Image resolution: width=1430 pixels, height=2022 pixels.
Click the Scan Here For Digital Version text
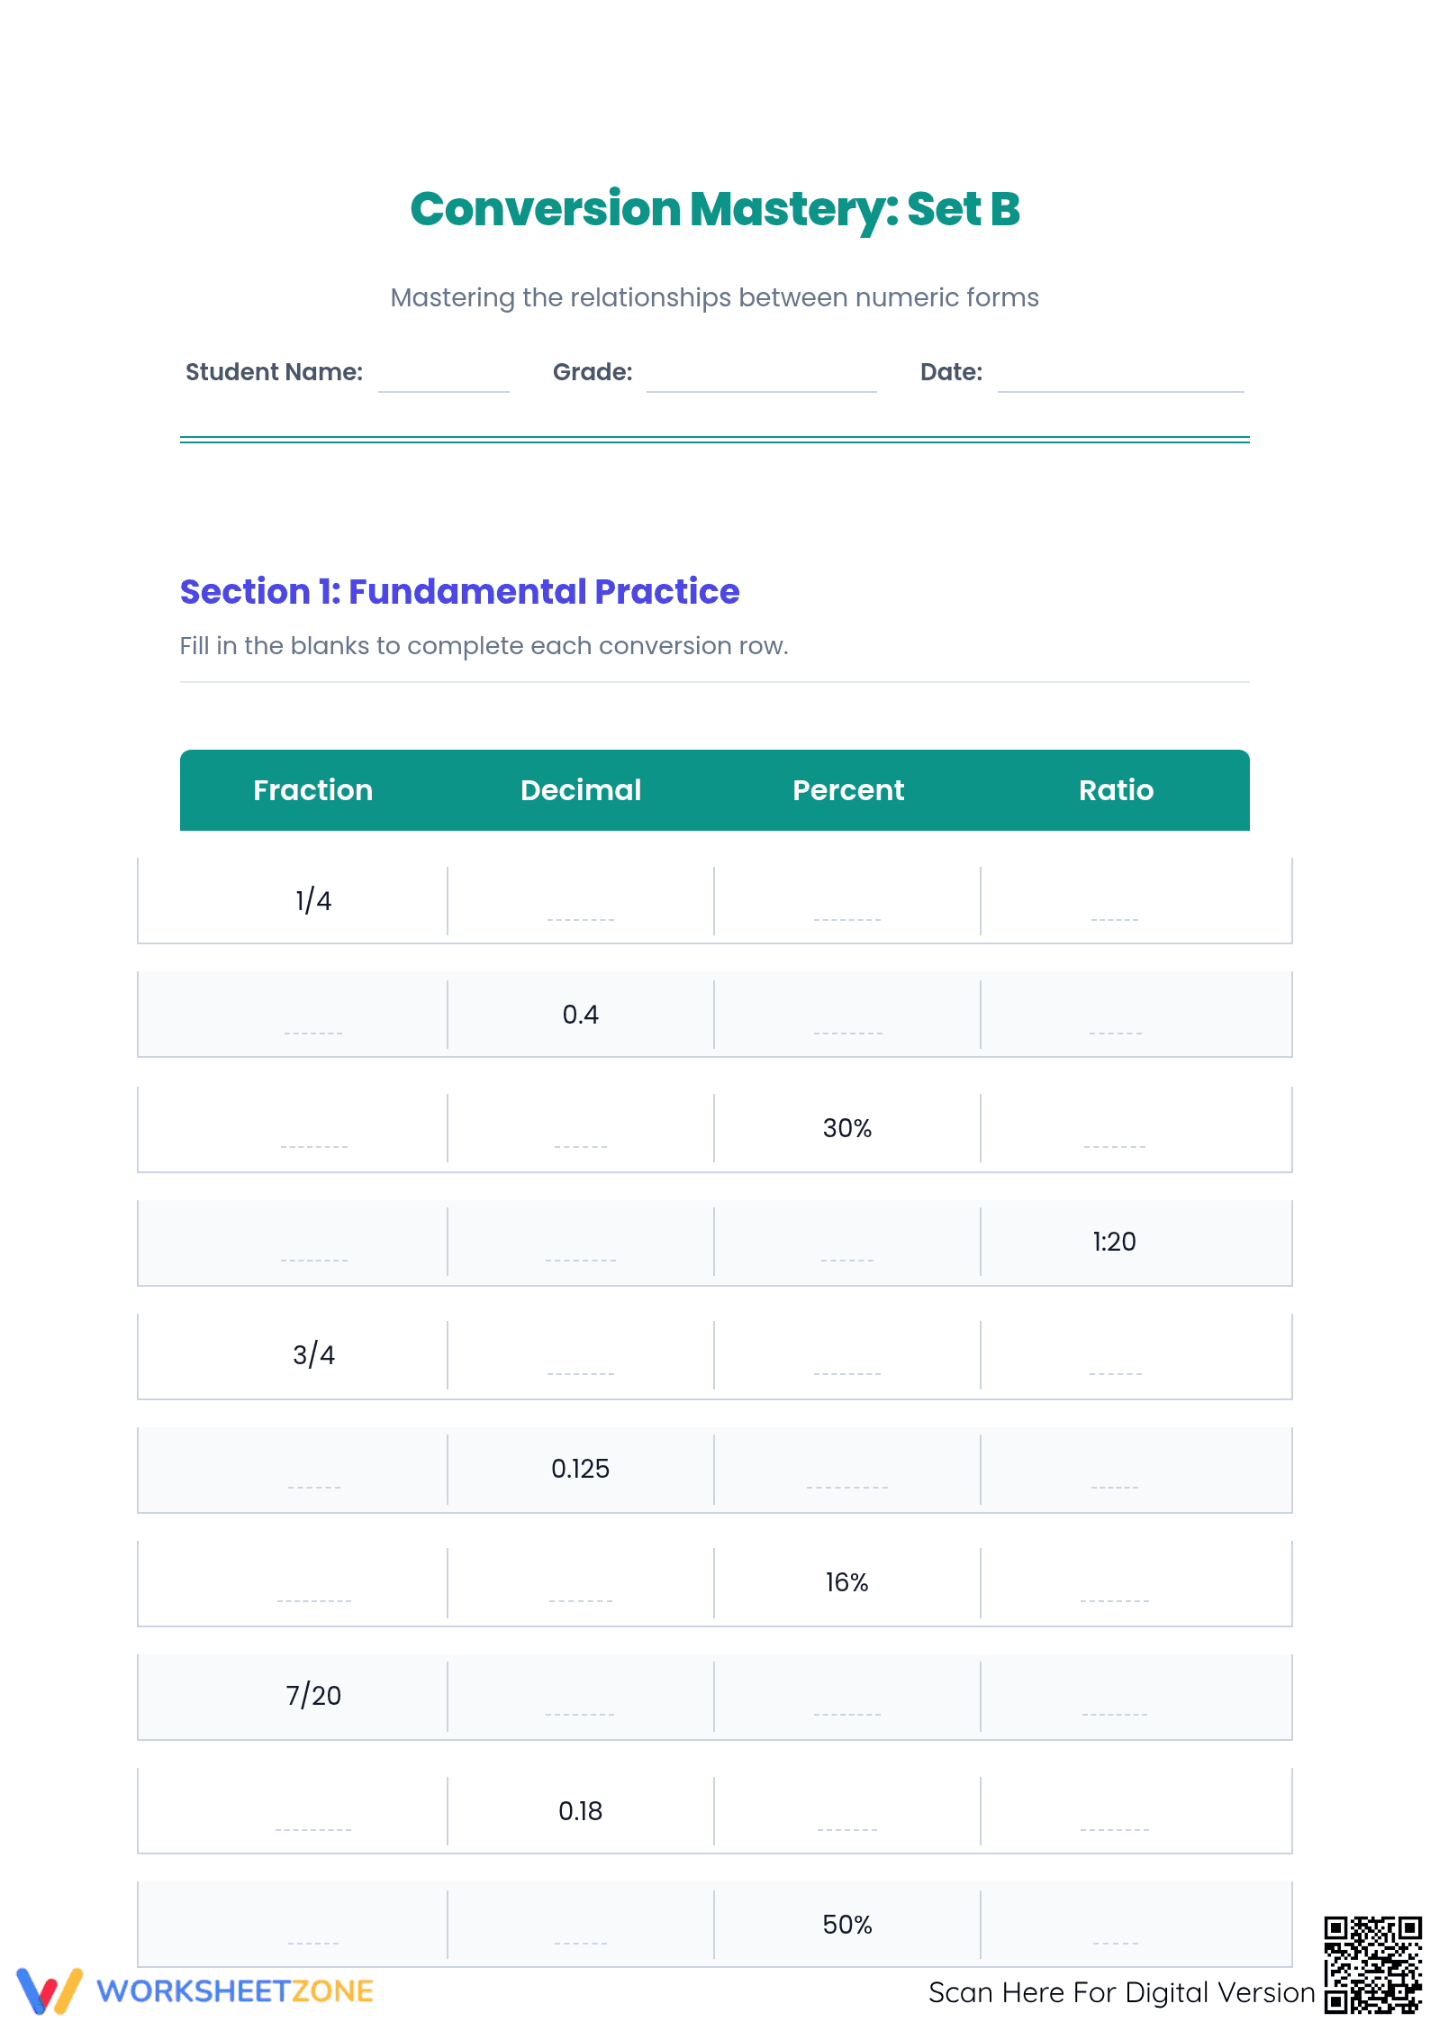(1122, 1992)
